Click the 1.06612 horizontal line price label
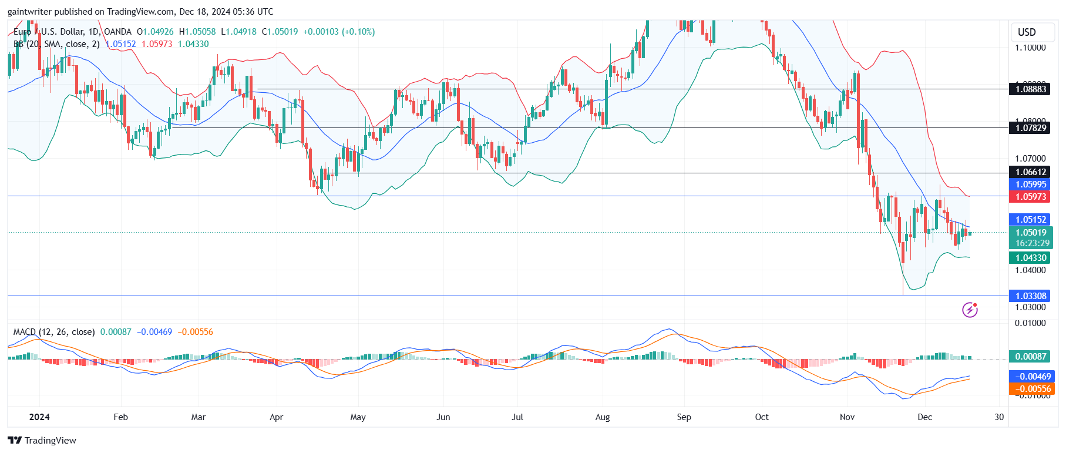Viewport: 1066px width, 453px height. 1031,172
